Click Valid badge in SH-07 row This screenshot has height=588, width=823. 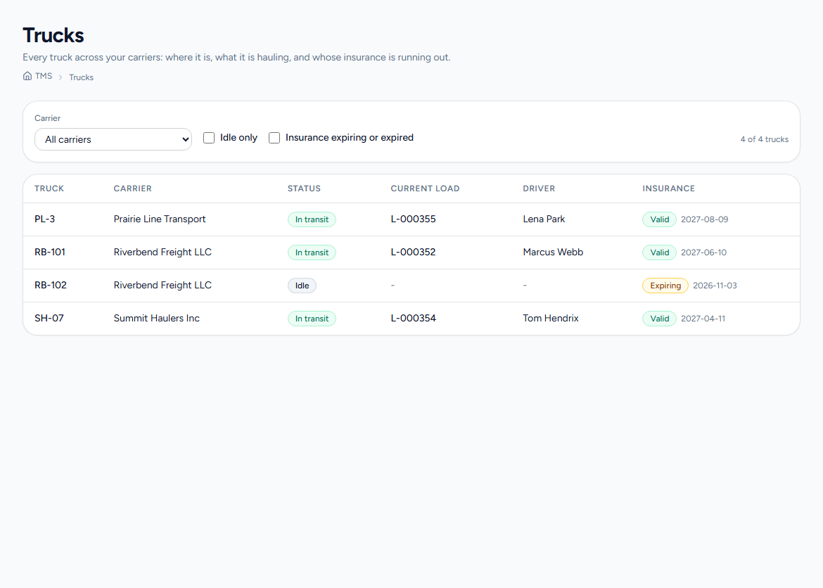tap(659, 319)
